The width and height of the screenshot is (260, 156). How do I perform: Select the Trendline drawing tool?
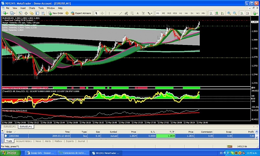(x=121, y=13)
